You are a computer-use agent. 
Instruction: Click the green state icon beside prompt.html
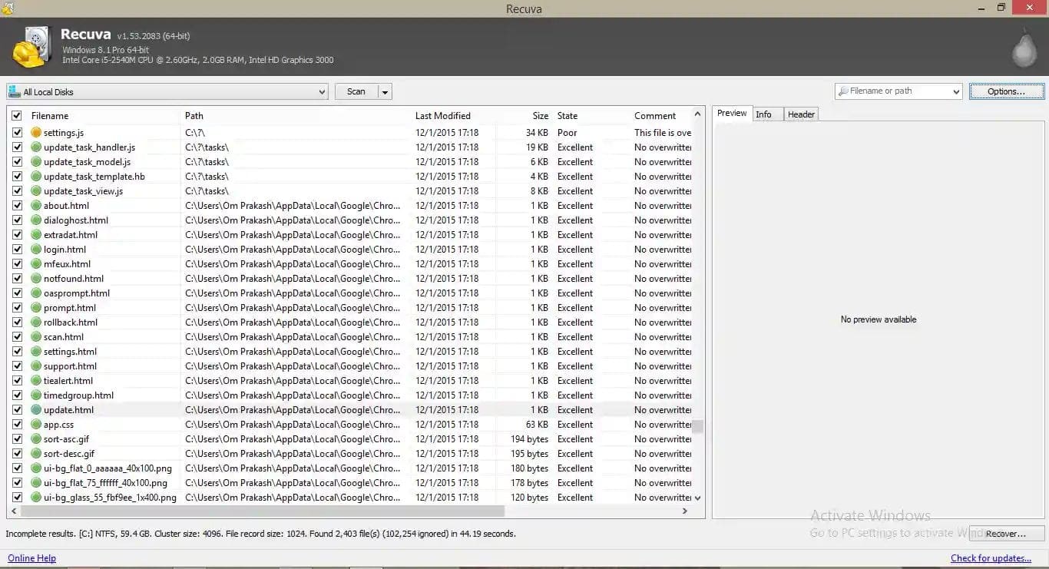[x=36, y=308]
